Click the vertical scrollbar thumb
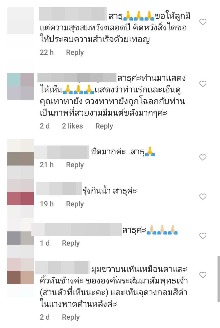The width and height of the screenshot is (220, 328). pos(218,279)
